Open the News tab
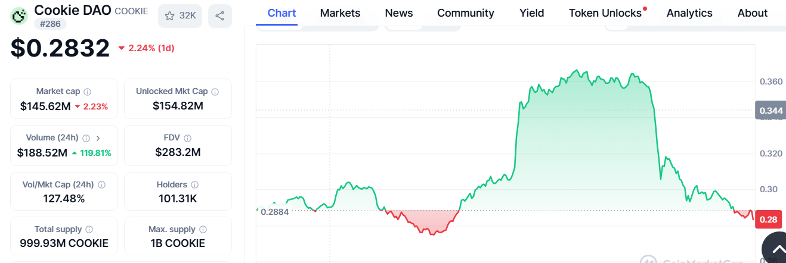 pyautogui.click(x=399, y=13)
